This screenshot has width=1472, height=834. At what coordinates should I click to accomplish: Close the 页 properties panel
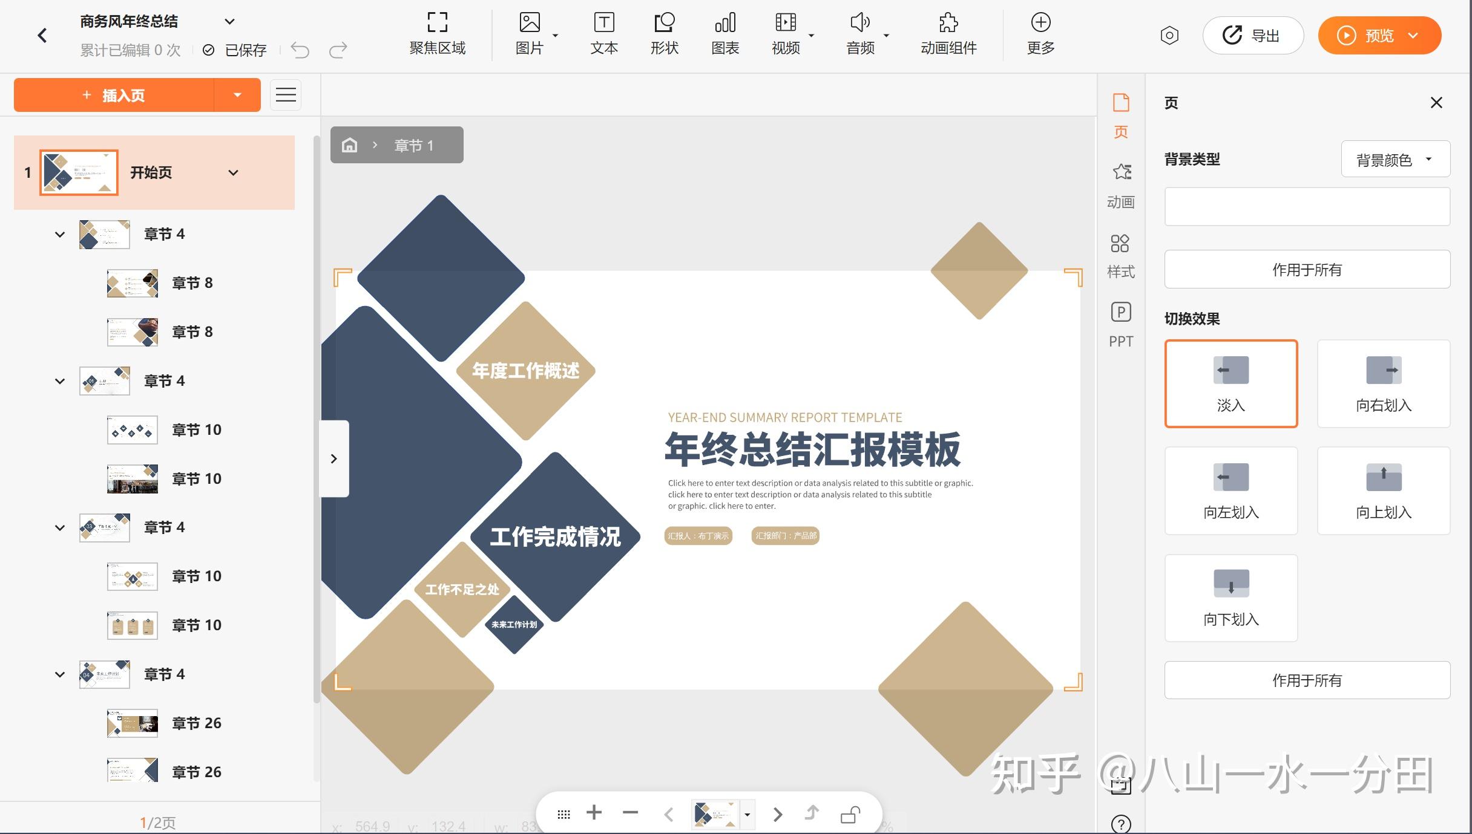pos(1436,103)
